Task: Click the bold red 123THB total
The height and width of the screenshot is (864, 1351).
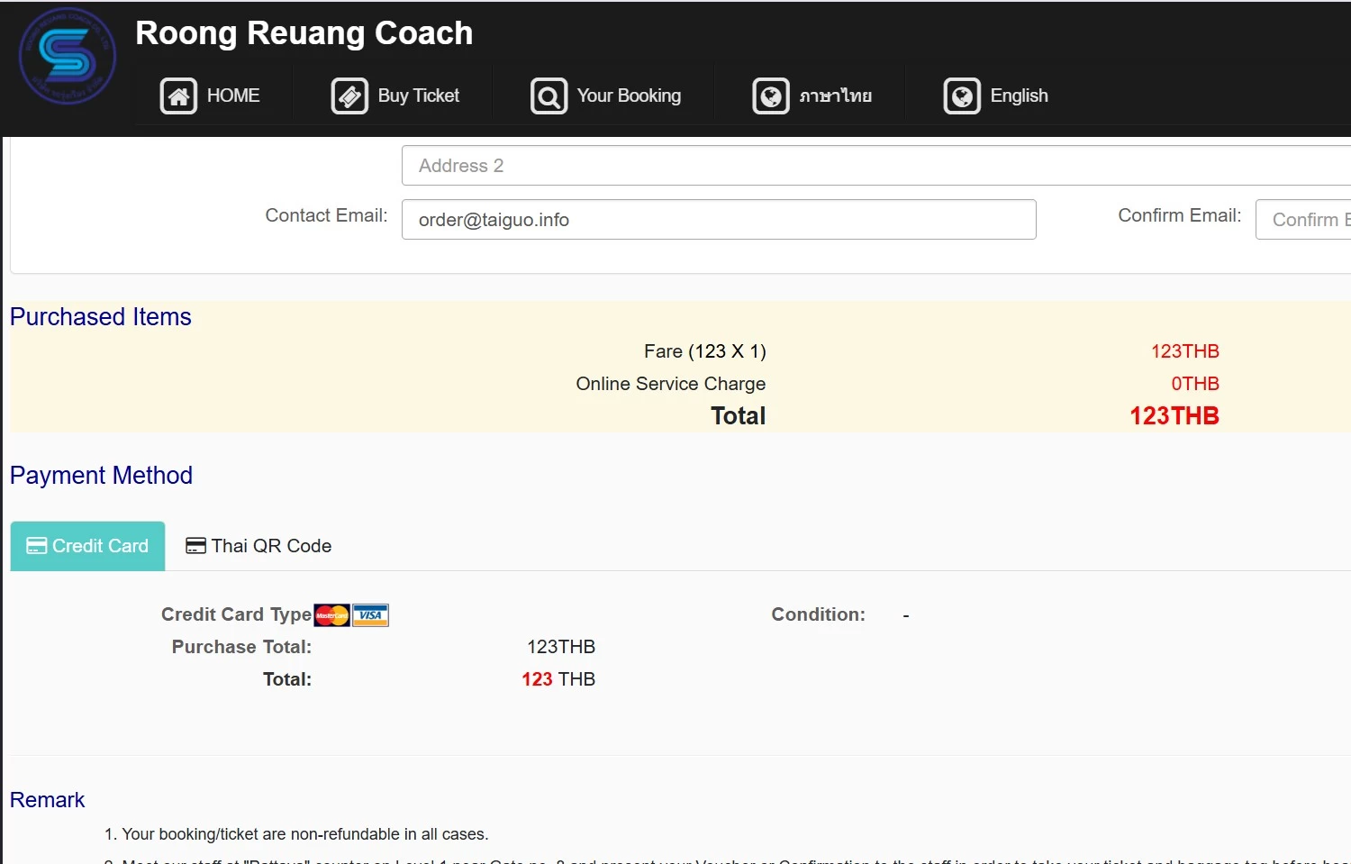Action: [1174, 416]
